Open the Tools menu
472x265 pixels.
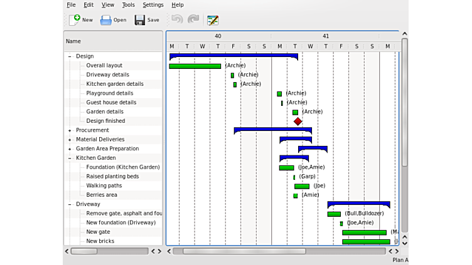click(128, 5)
